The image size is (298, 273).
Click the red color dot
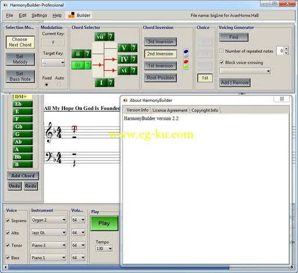click(x=186, y=62)
